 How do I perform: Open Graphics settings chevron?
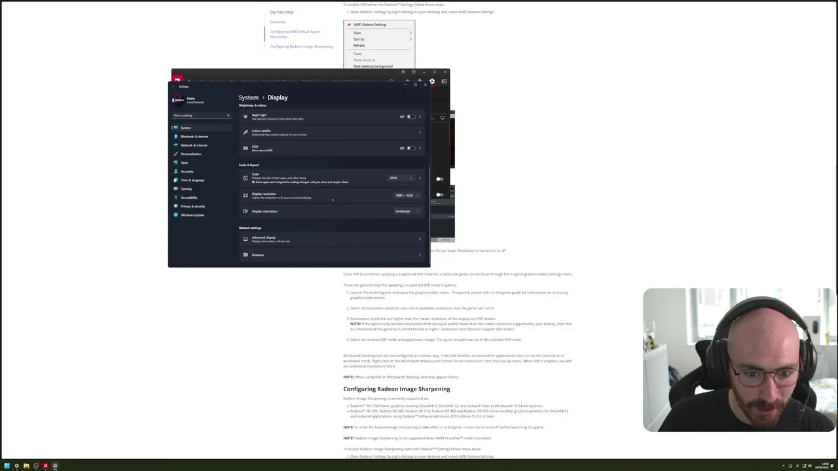(x=420, y=254)
